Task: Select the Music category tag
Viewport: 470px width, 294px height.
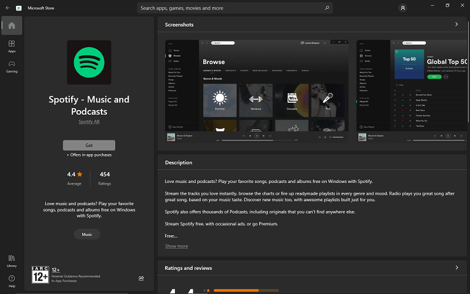Action: tap(87, 234)
